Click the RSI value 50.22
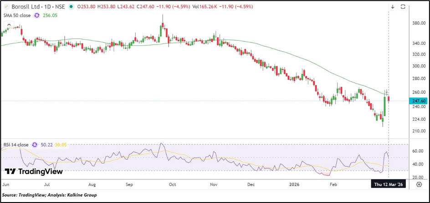This screenshot has height=203, width=430. tap(46, 145)
